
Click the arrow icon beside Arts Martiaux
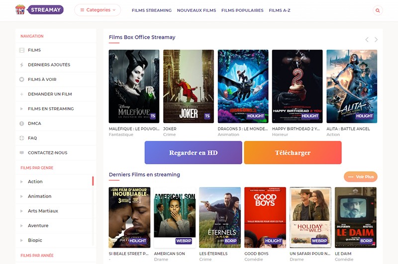pyautogui.click(x=21, y=211)
